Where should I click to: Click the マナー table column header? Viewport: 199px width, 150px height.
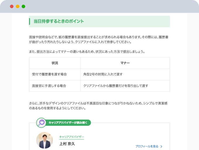[125, 63]
